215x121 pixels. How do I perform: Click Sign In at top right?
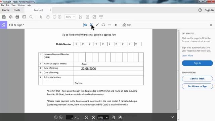pyautogui.click(x=209, y=10)
